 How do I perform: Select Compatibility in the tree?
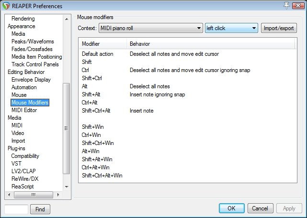[x=25, y=156]
